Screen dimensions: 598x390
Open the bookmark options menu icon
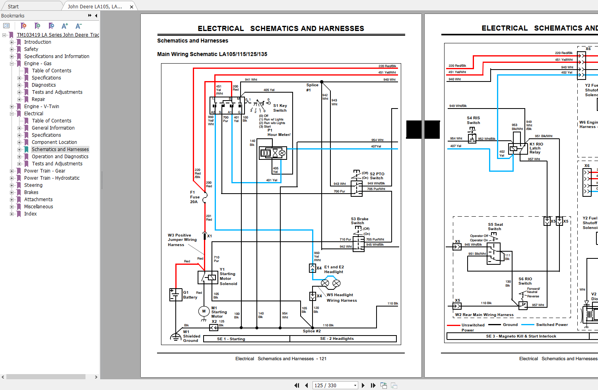[x=6, y=26]
